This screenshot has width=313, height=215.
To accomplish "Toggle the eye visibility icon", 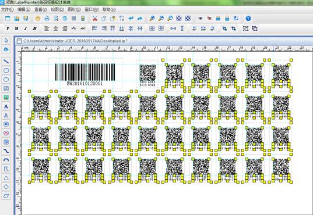I will [x=201, y=19].
